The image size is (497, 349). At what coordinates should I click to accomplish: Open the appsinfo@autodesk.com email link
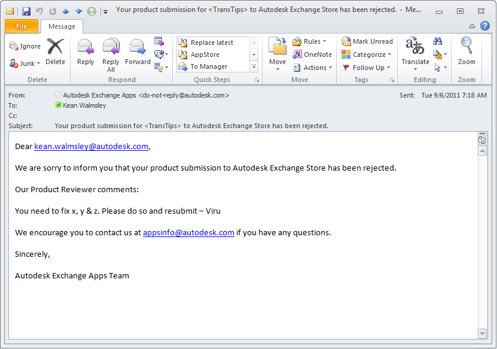tap(188, 232)
